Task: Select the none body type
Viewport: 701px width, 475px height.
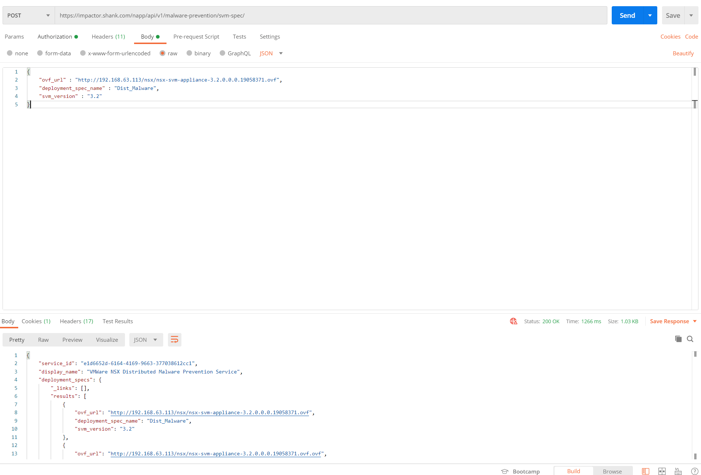Action: click(x=17, y=53)
